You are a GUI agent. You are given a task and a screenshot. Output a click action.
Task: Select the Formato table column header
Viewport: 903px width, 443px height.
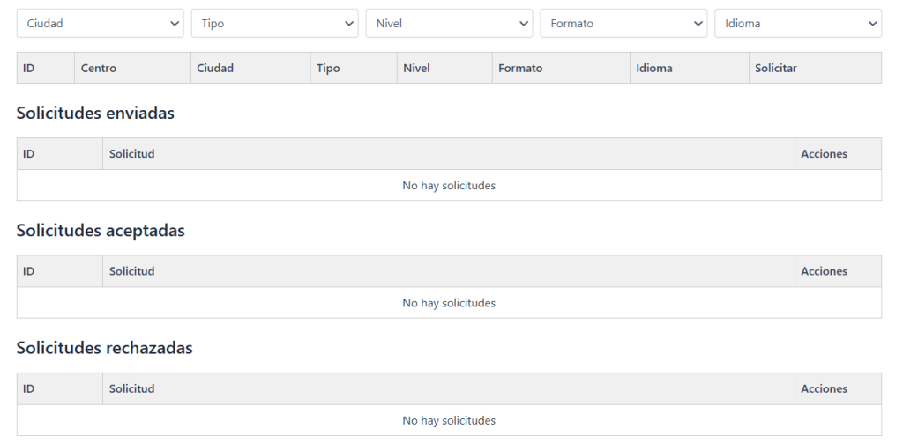click(520, 68)
